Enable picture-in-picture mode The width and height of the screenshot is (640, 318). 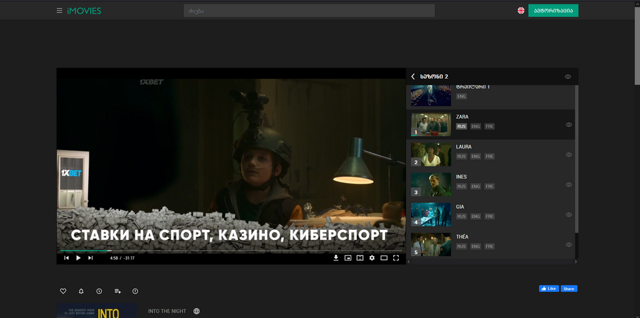(347, 257)
